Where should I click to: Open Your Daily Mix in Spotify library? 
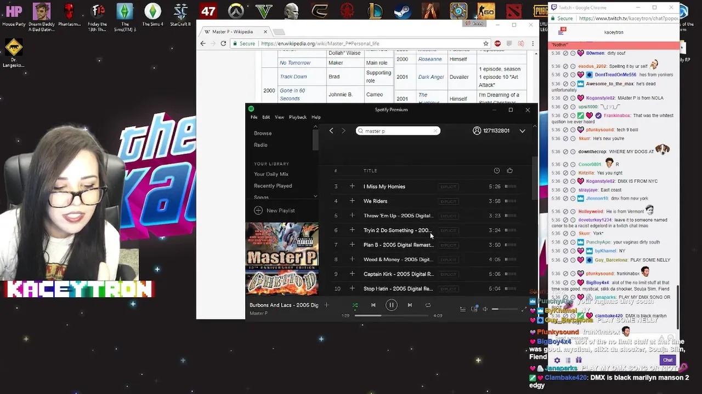click(271, 174)
